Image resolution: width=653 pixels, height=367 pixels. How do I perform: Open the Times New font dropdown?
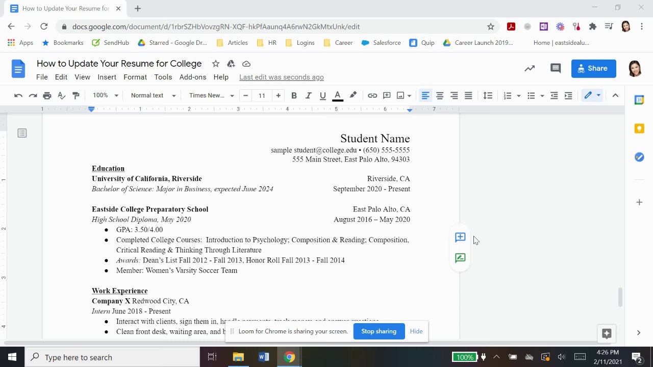pyautogui.click(x=211, y=95)
